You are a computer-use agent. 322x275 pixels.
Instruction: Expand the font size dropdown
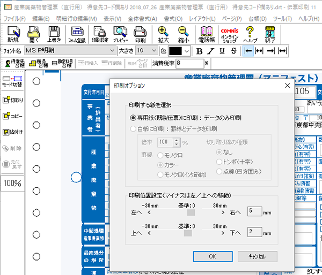[155, 51]
